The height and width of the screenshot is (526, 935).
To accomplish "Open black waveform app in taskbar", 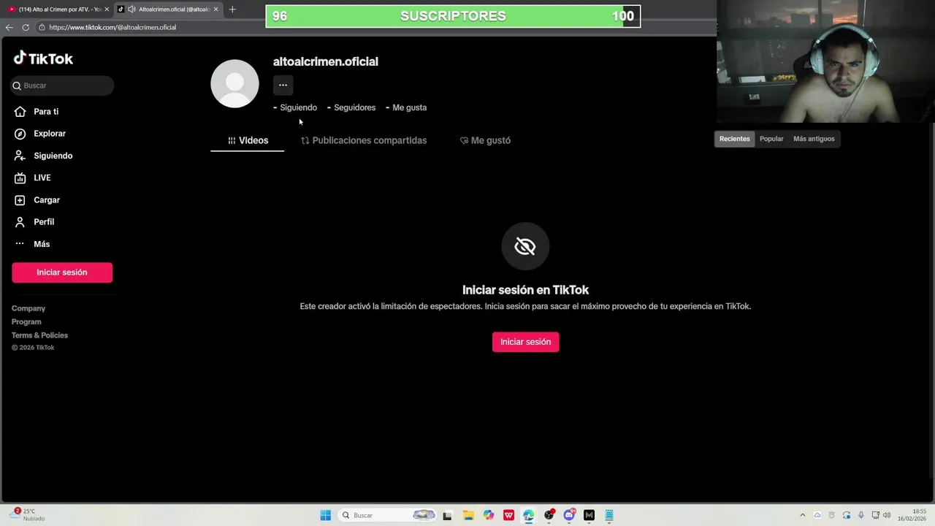I will click(x=589, y=515).
